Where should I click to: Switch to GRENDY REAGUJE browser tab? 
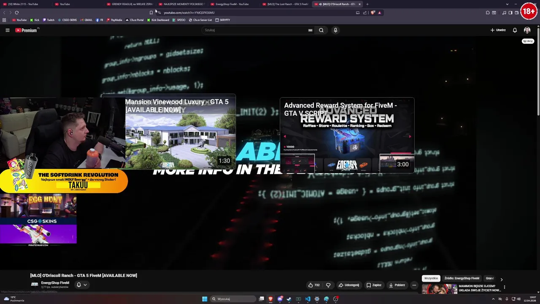pyautogui.click(x=130, y=4)
